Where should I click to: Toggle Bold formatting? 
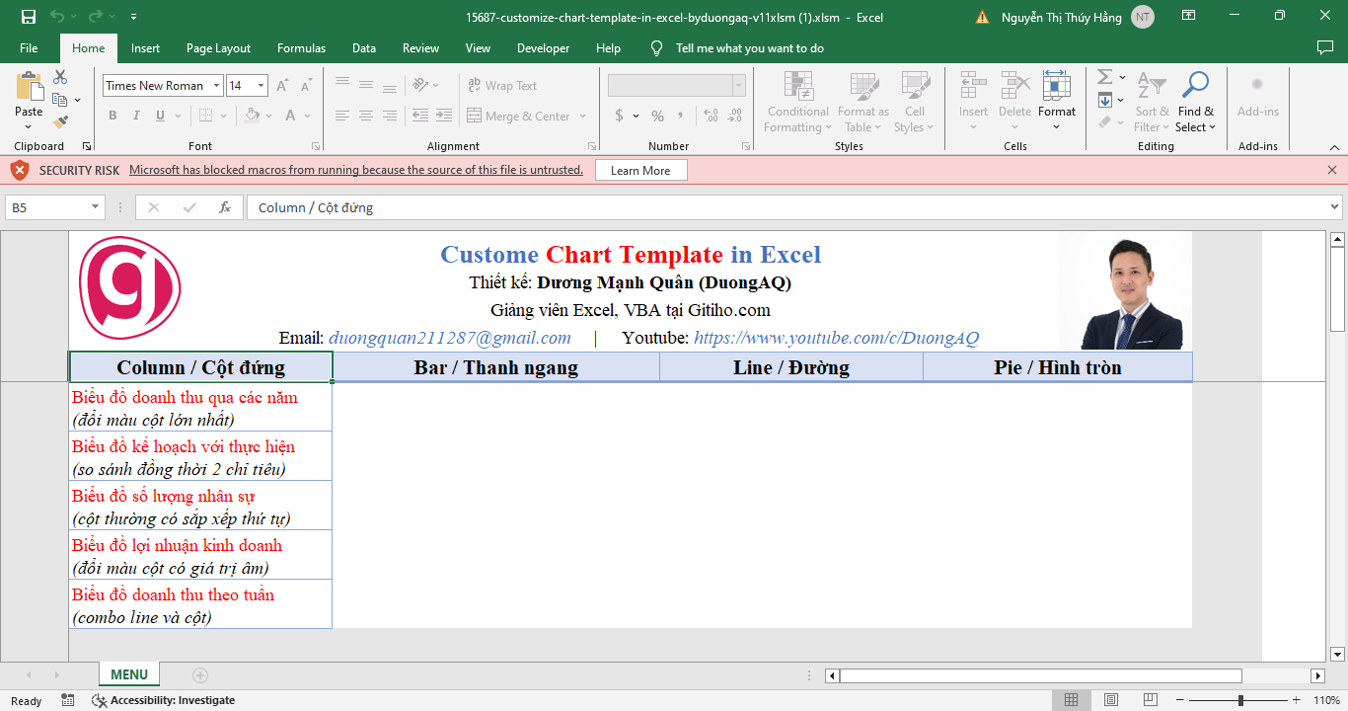pyautogui.click(x=112, y=116)
